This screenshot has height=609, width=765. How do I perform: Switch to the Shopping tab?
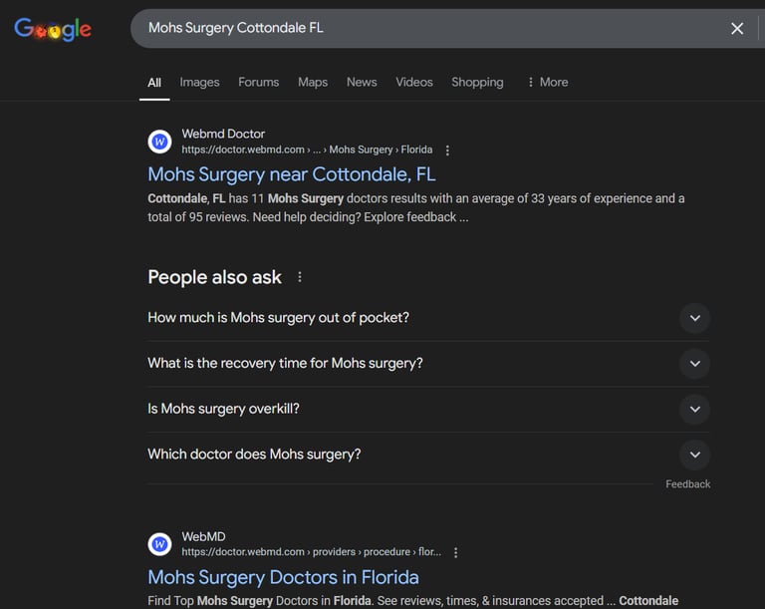pos(477,82)
